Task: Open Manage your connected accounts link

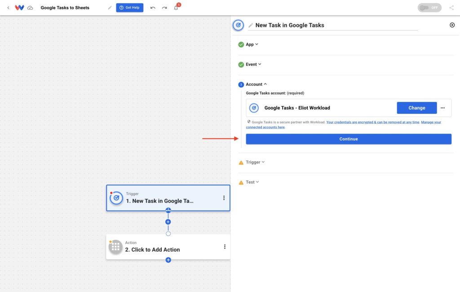Action: pos(343,125)
